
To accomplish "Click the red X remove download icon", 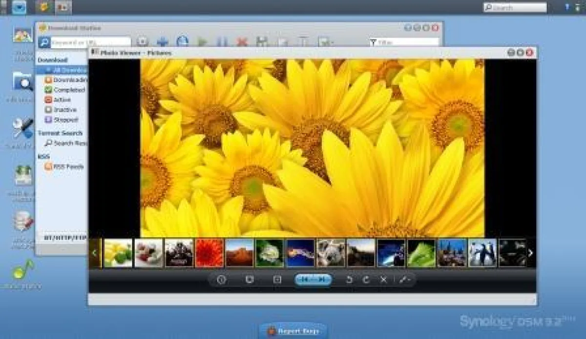I will 242,42.
